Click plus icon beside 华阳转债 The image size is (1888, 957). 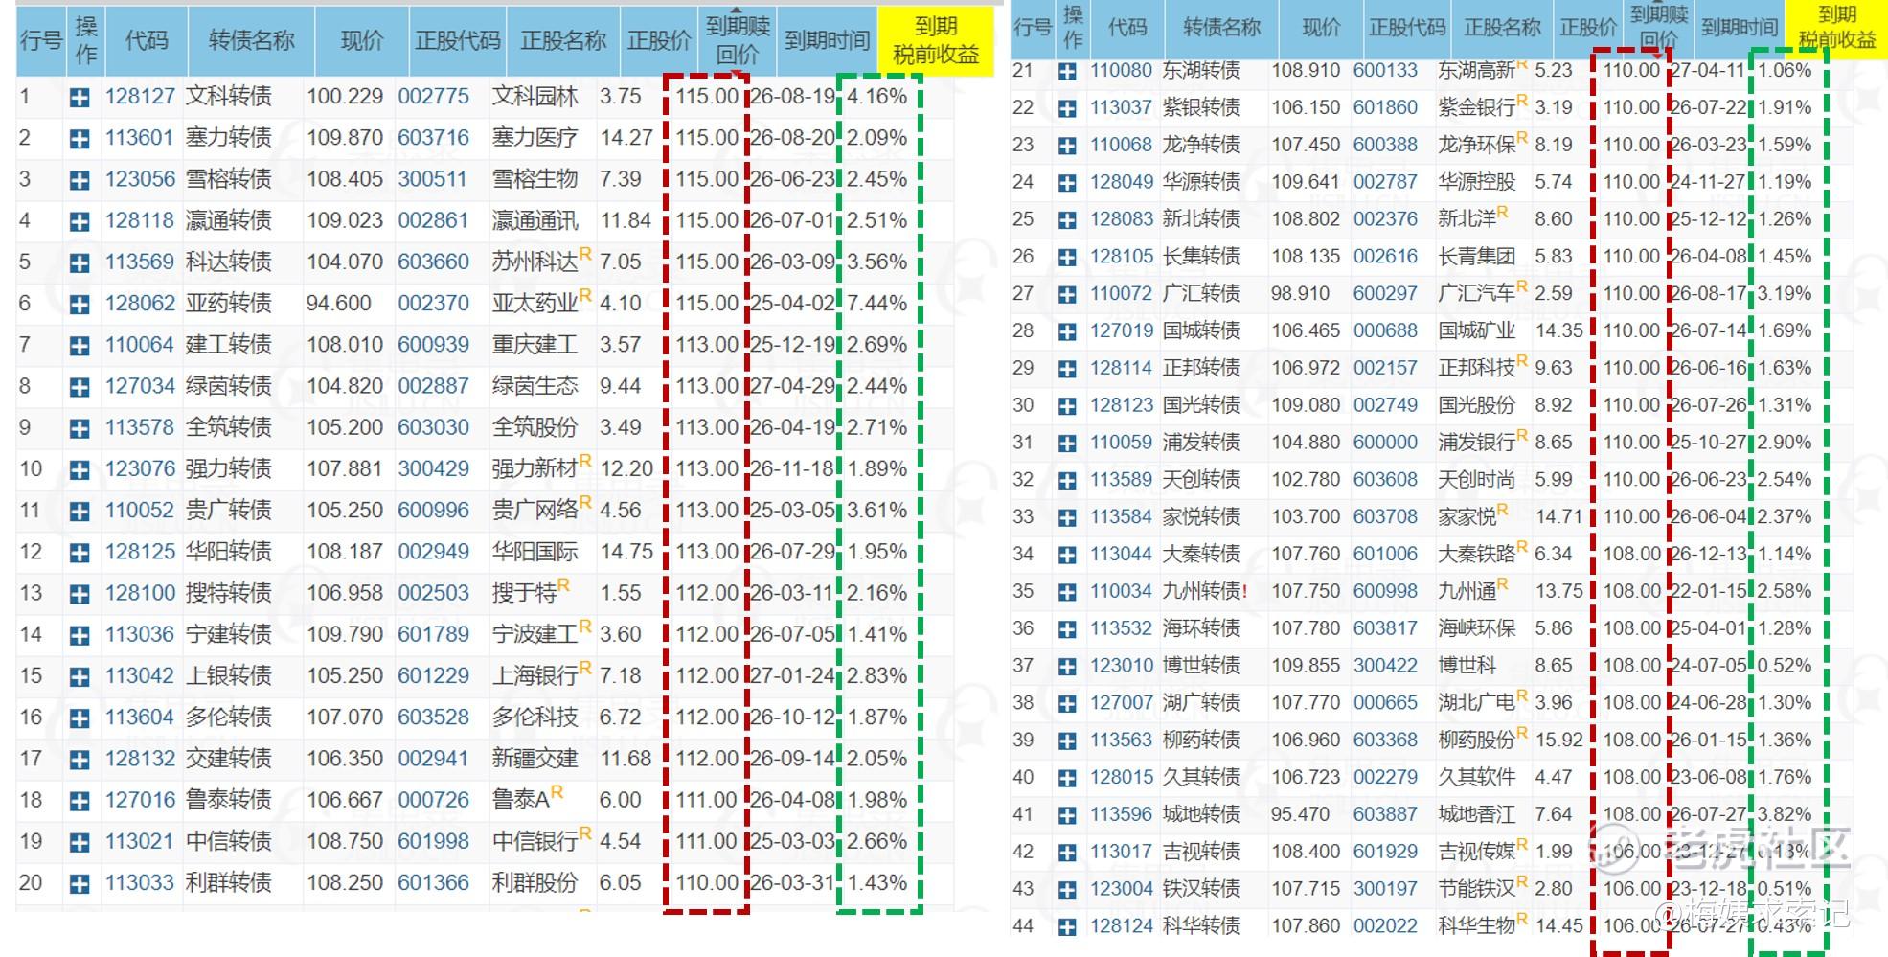tap(80, 553)
